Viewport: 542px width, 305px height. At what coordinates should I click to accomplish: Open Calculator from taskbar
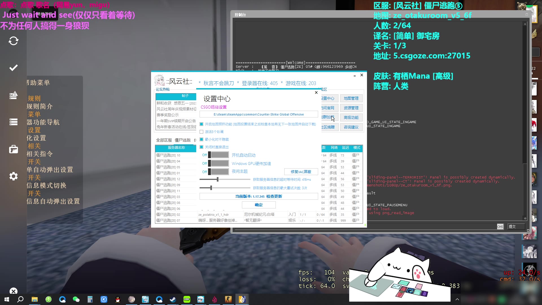pyautogui.click(x=90, y=299)
